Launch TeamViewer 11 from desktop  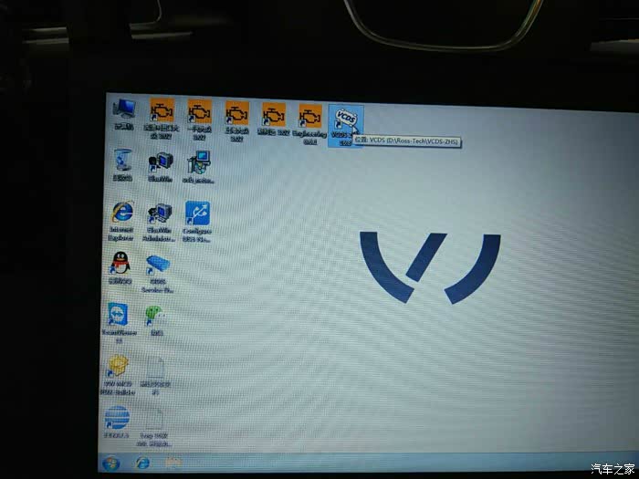[x=118, y=323]
